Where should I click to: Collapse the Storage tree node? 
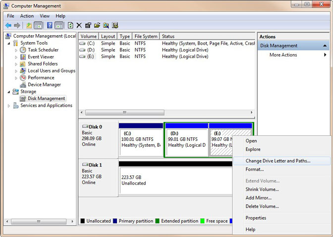click(9, 92)
